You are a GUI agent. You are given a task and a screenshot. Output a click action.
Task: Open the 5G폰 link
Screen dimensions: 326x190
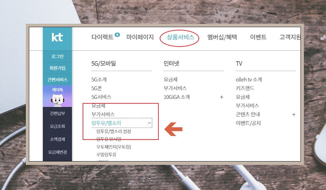click(97, 88)
